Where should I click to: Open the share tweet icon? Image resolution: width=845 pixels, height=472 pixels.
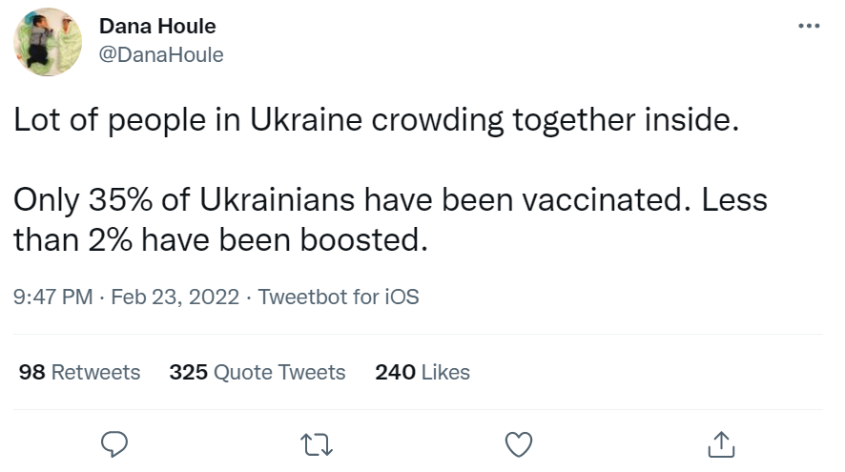721,443
